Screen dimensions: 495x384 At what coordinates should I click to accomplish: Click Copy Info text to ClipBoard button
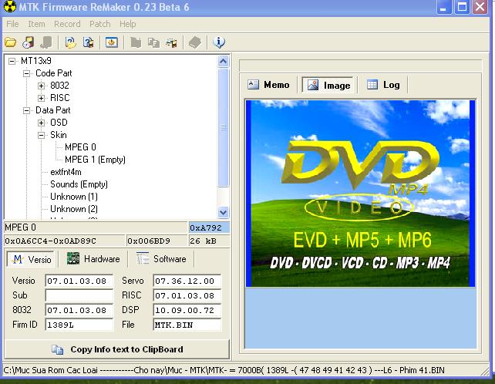click(x=117, y=349)
